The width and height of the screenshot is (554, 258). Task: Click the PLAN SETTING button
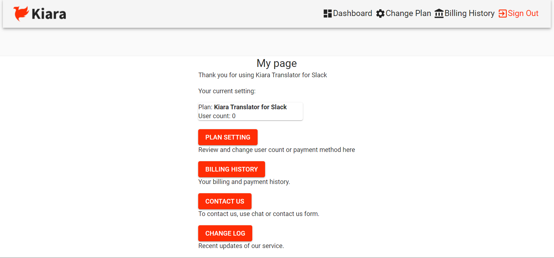(x=228, y=137)
